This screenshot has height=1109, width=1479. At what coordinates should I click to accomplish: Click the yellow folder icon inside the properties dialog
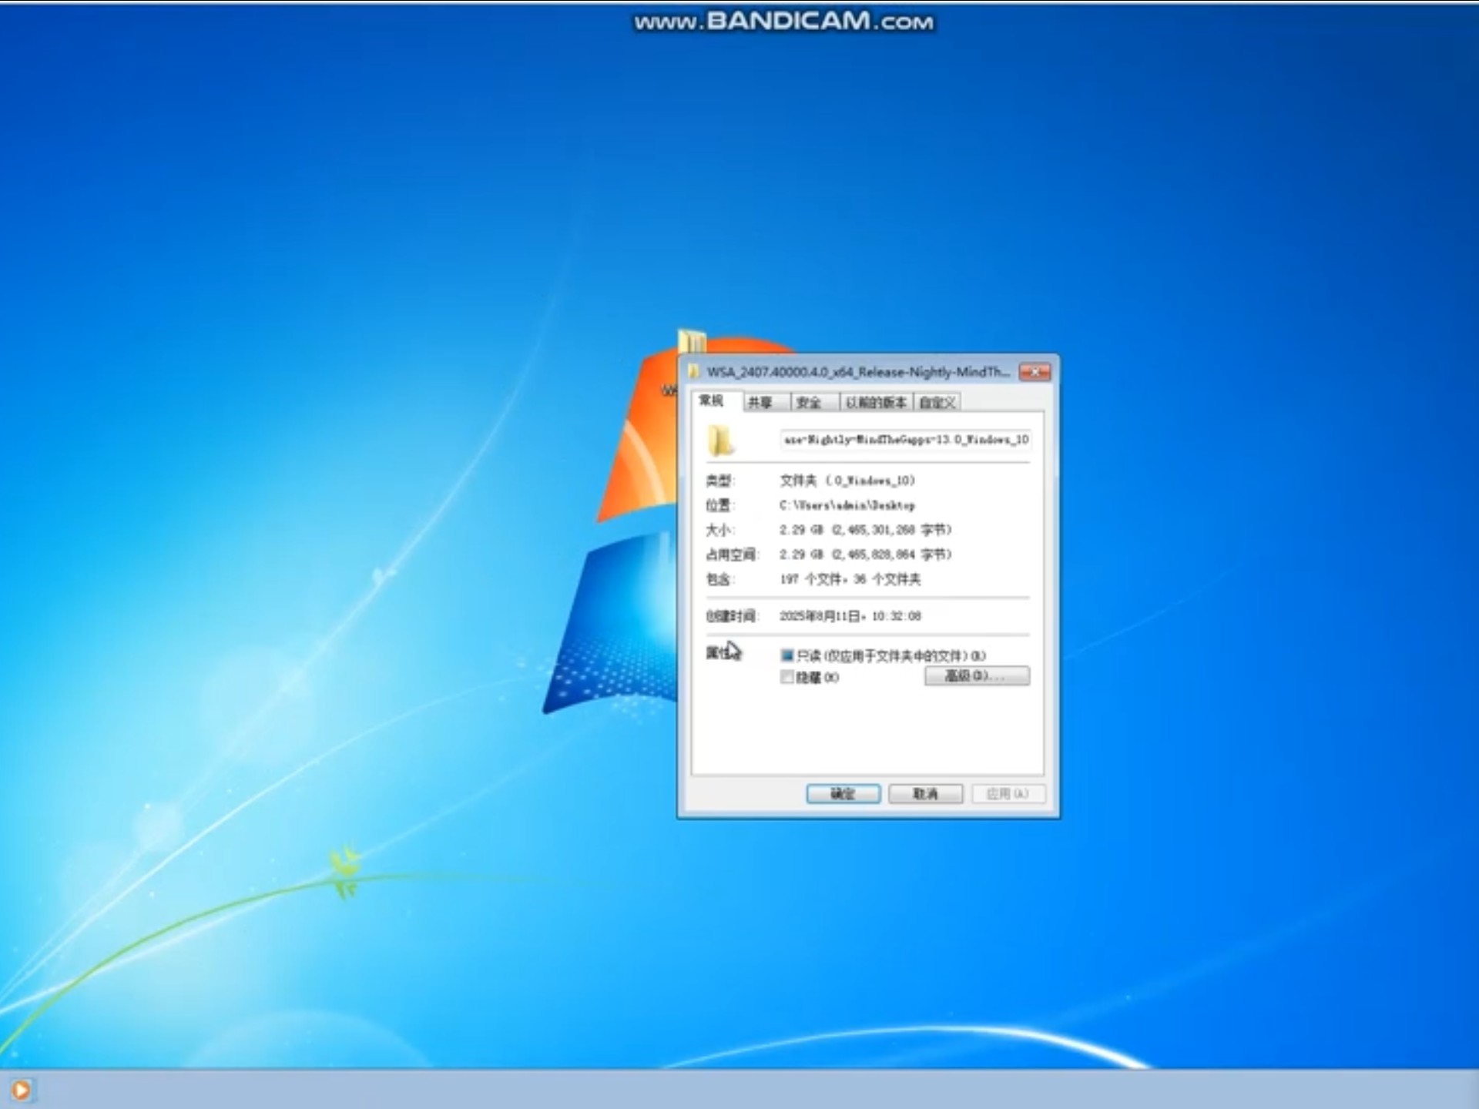tap(719, 439)
